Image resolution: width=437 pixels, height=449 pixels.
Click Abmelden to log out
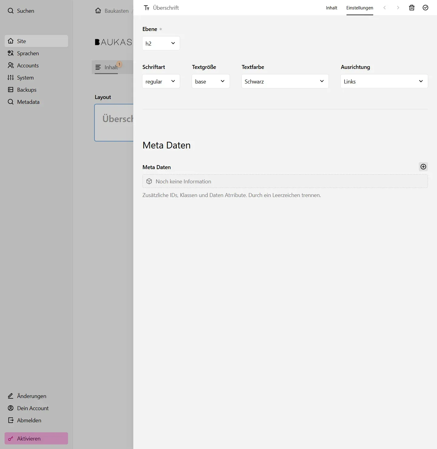point(29,420)
